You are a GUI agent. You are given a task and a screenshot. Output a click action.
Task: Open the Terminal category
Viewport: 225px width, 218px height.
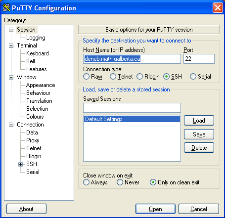coord(27,45)
